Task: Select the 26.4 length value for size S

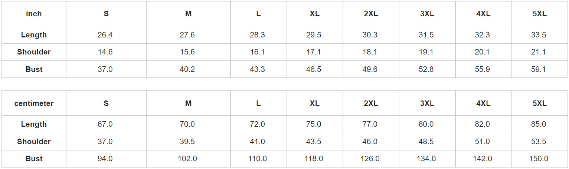Action: pyautogui.click(x=105, y=35)
